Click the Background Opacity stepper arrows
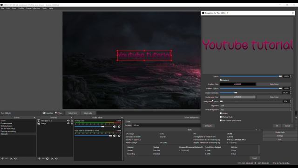Screen dimensions: 298x168 pos(291,101)
